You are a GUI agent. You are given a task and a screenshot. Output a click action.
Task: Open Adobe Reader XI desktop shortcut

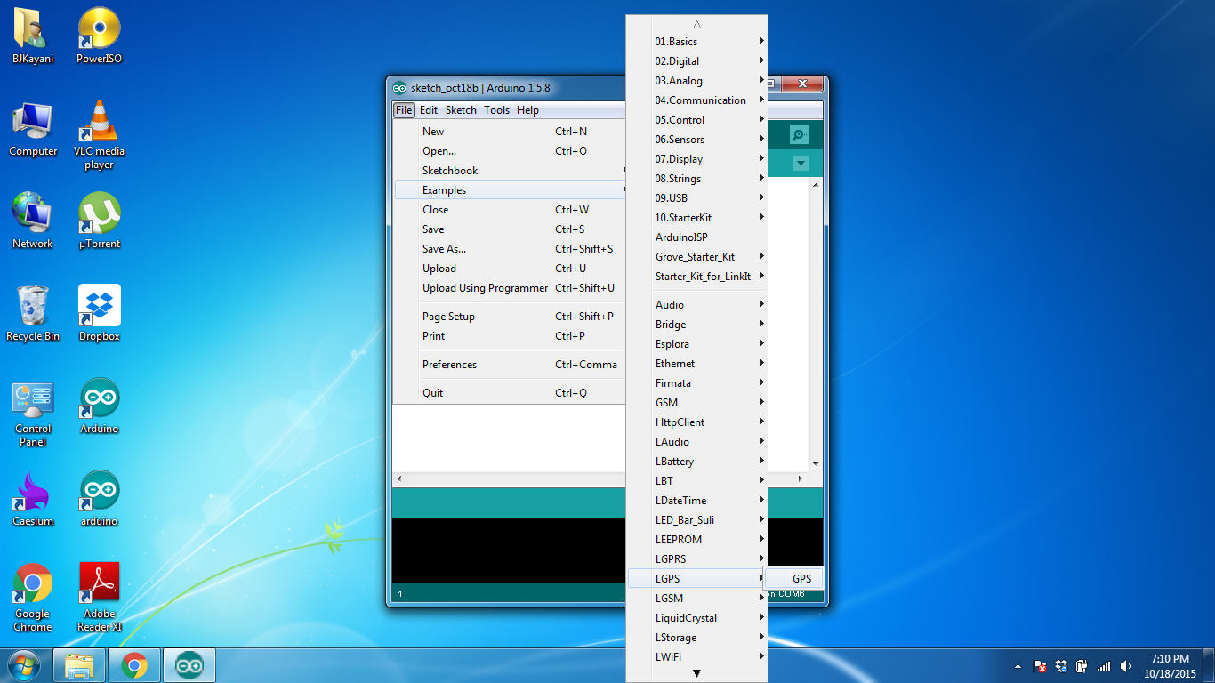(100, 598)
